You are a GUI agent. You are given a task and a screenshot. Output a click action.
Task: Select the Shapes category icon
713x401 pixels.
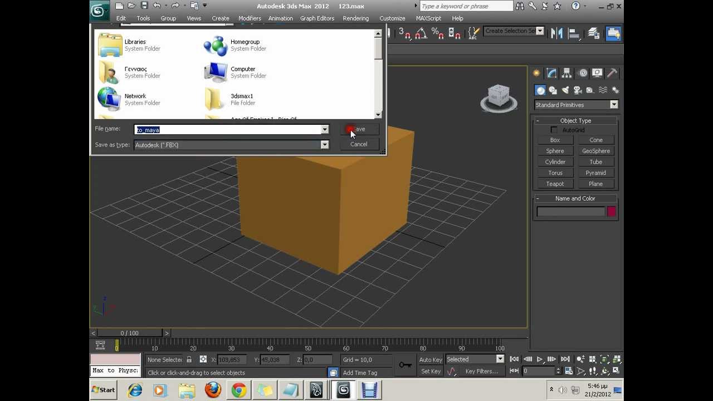(x=553, y=90)
